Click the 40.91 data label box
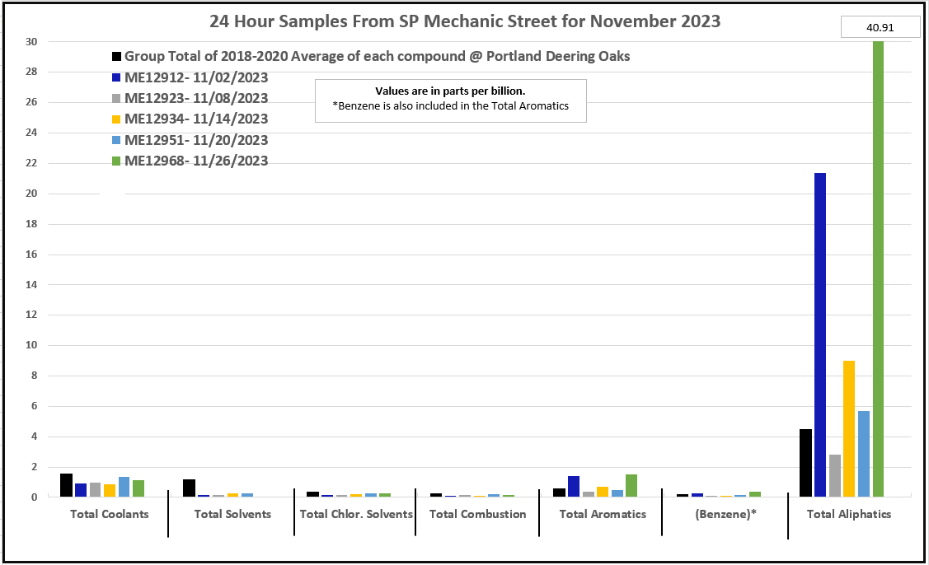The width and height of the screenshot is (929, 565). (879, 27)
